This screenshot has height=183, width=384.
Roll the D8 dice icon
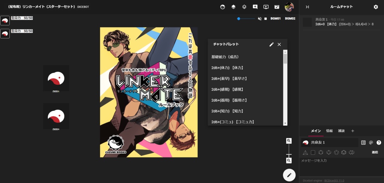321,152
